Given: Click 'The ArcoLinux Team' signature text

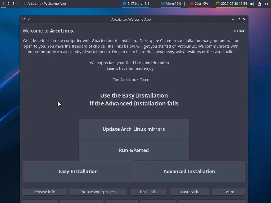Looking at the screenshot, I should pos(131,80).
